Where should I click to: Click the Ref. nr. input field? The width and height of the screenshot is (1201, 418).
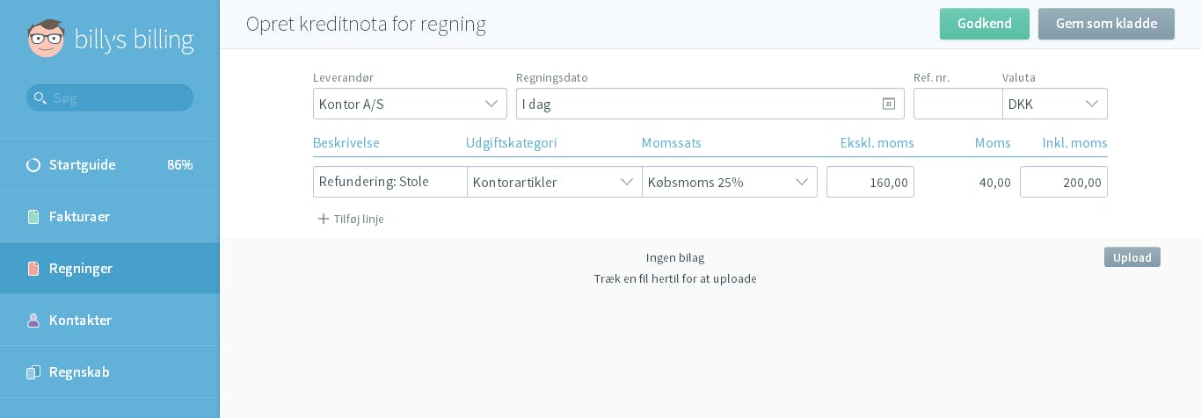957,104
